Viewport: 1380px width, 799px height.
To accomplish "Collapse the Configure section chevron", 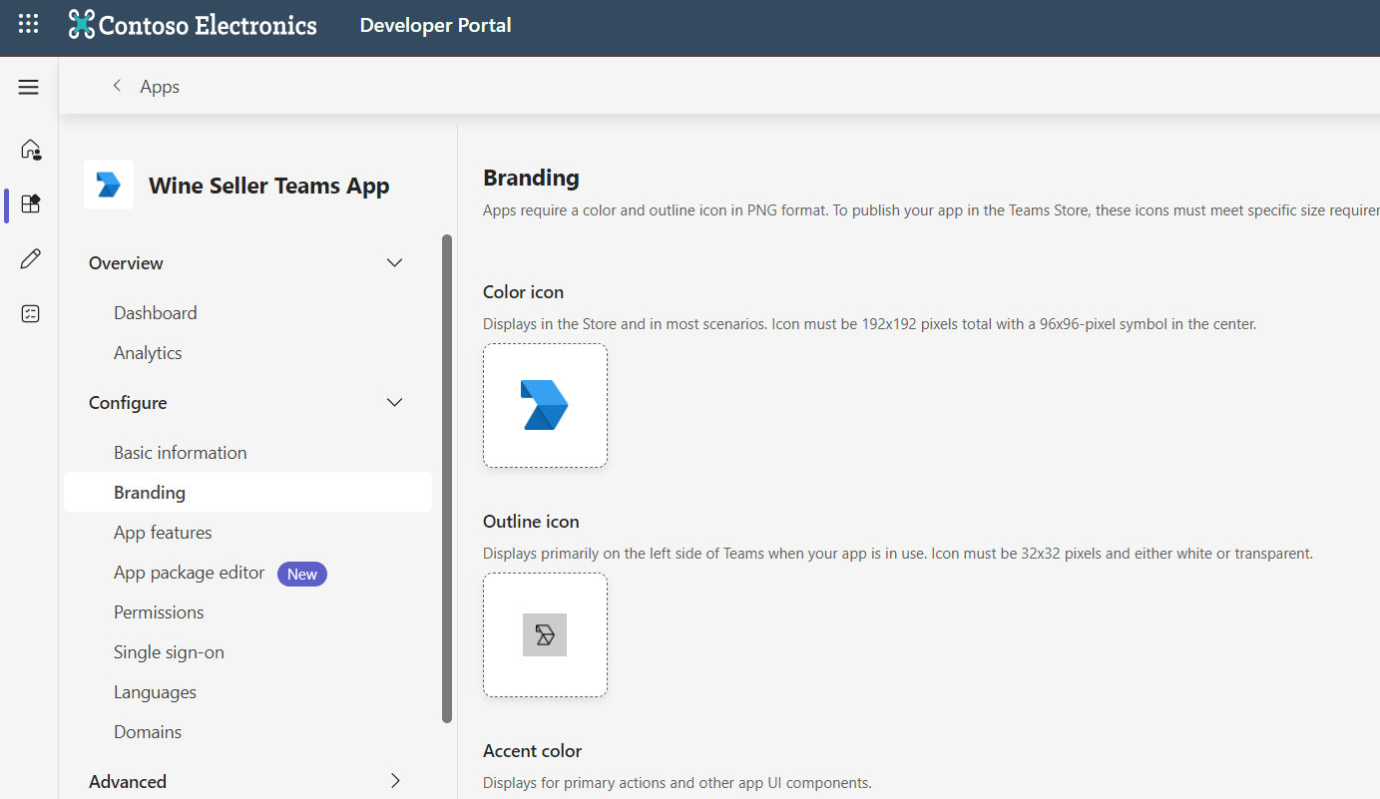I will (x=395, y=402).
